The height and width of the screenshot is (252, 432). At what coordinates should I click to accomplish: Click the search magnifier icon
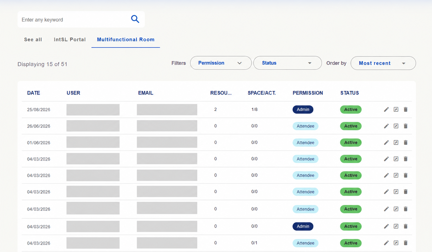pos(135,19)
